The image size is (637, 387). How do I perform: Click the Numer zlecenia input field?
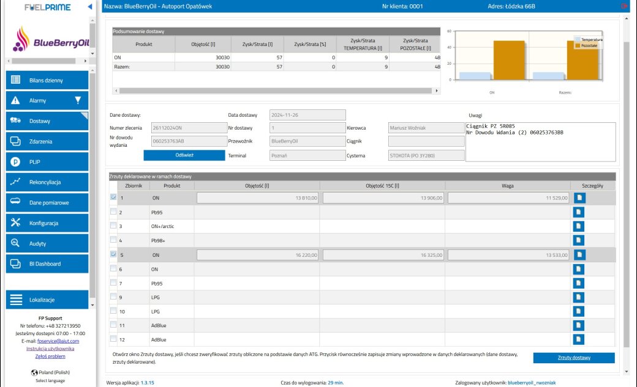[x=189, y=128]
